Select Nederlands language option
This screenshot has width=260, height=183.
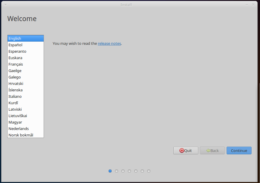point(25,129)
